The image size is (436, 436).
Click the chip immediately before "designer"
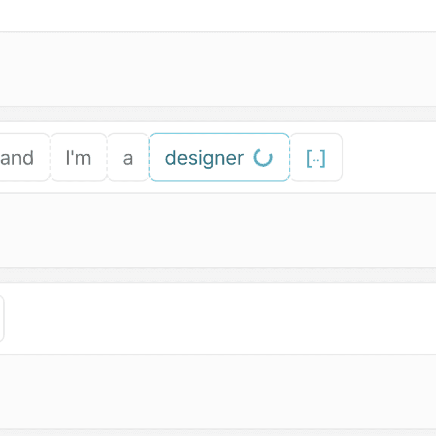tap(128, 158)
